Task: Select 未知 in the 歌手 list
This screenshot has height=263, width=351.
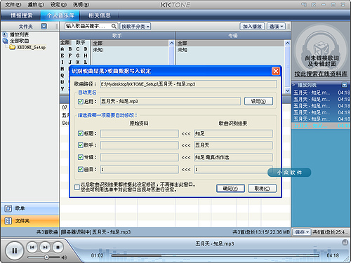Action: (x=98, y=50)
